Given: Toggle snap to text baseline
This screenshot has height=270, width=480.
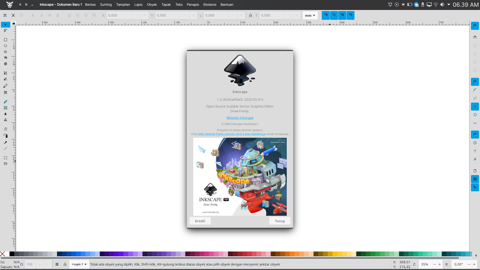Looking at the screenshot, I should click(475, 159).
